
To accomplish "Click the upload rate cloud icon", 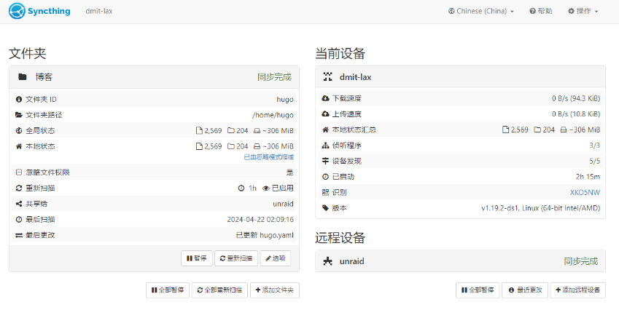I will tap(325, 114).
